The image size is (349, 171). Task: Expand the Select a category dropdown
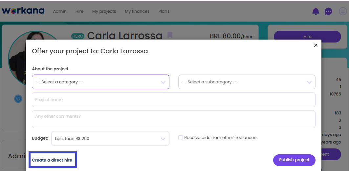(100, 82)
